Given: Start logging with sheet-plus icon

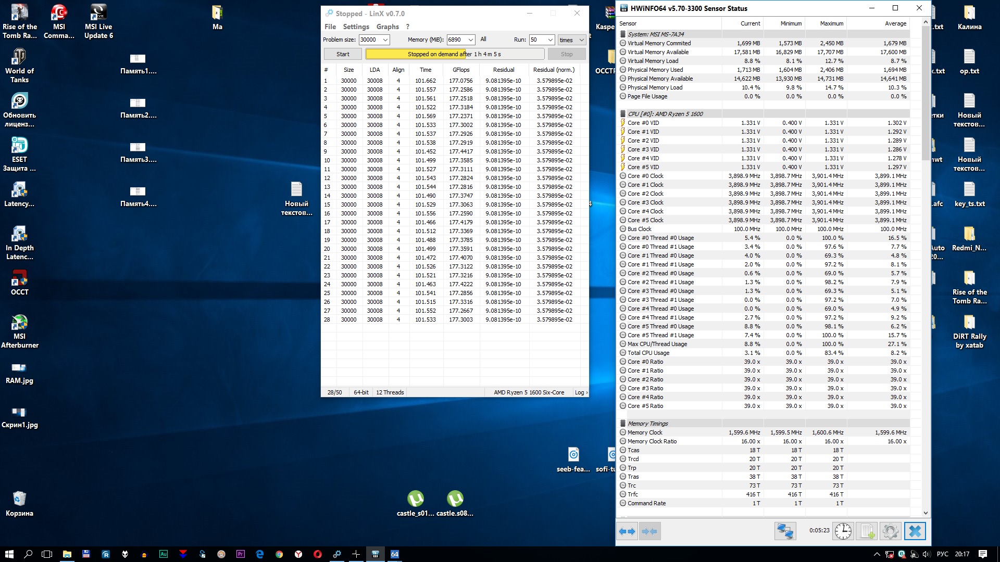Looking at the screenshot, I should pyautogui.click(x=867, y=531).
